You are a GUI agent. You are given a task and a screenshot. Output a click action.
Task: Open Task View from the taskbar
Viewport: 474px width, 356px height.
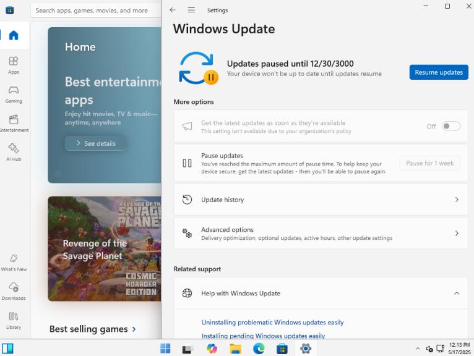[x=188, y=349]
